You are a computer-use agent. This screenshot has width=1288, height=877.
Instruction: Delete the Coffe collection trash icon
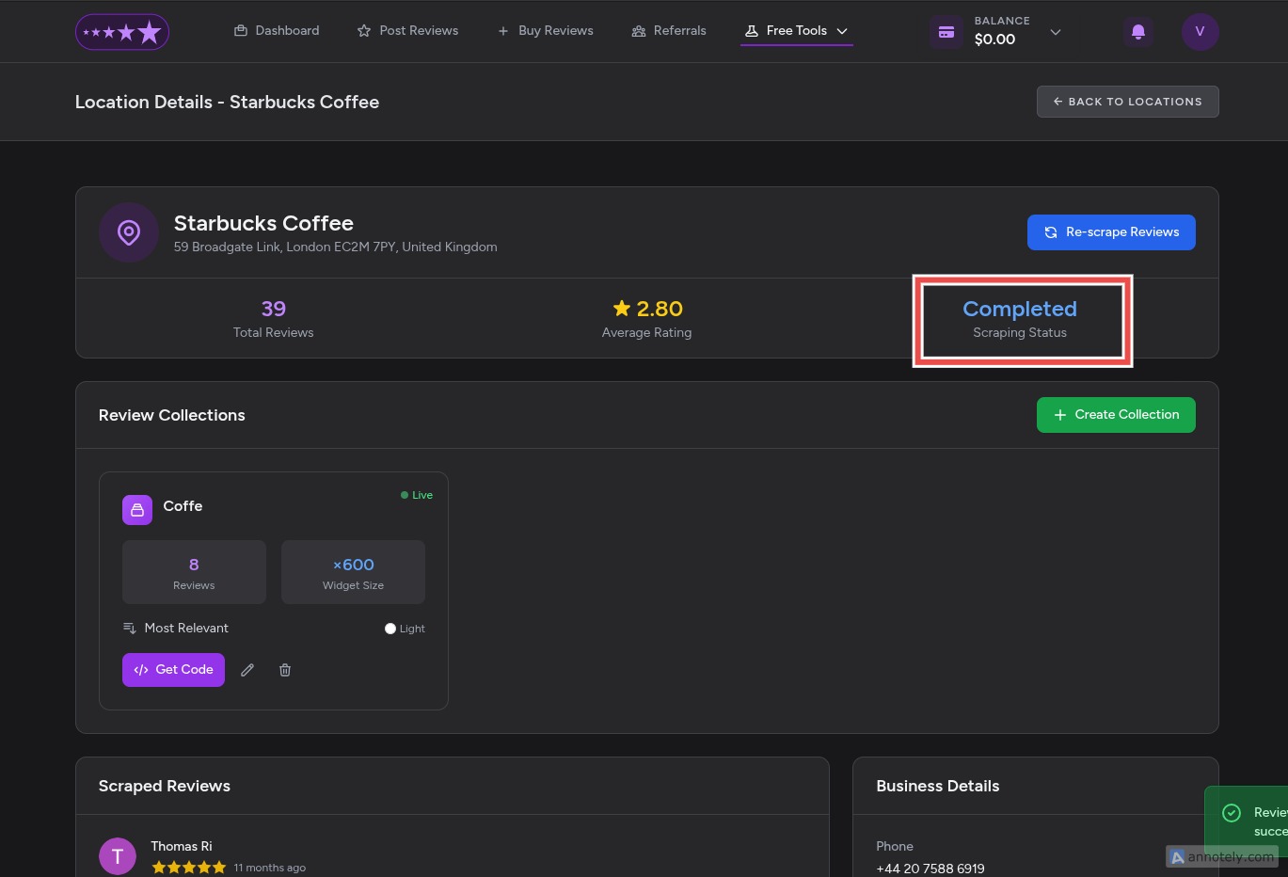point(285,670)
